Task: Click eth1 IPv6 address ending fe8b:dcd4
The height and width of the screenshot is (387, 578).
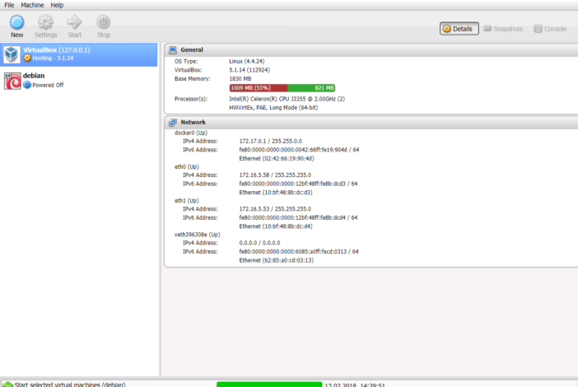Action: coord(298,218)
